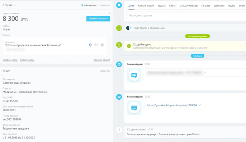Click изменить in the О СДЕЛКЕ section
The image size is (246, 142).
tap(105, 5)
